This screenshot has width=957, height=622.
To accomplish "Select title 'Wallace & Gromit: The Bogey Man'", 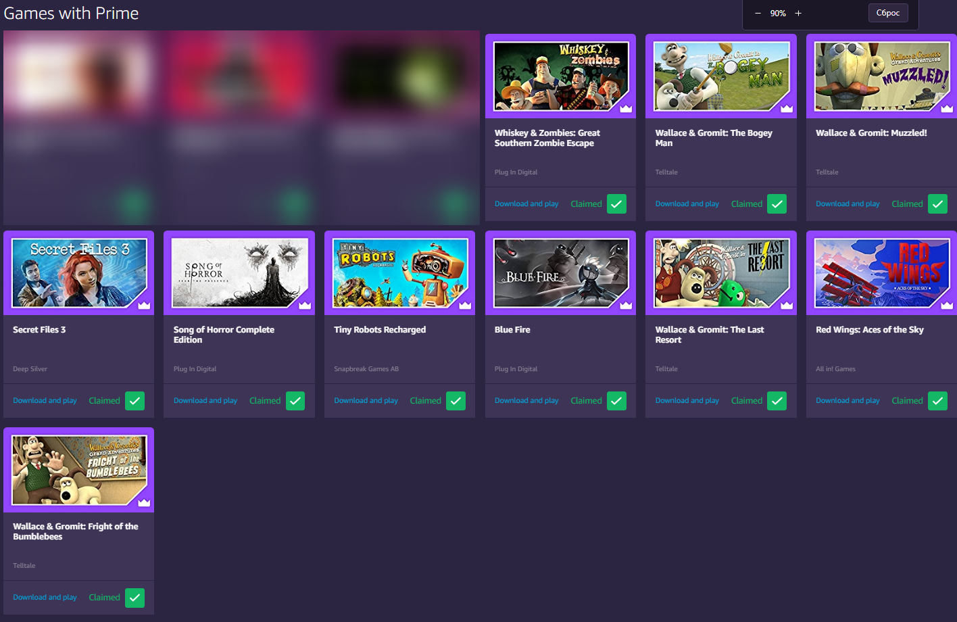I will coord(714,138).
